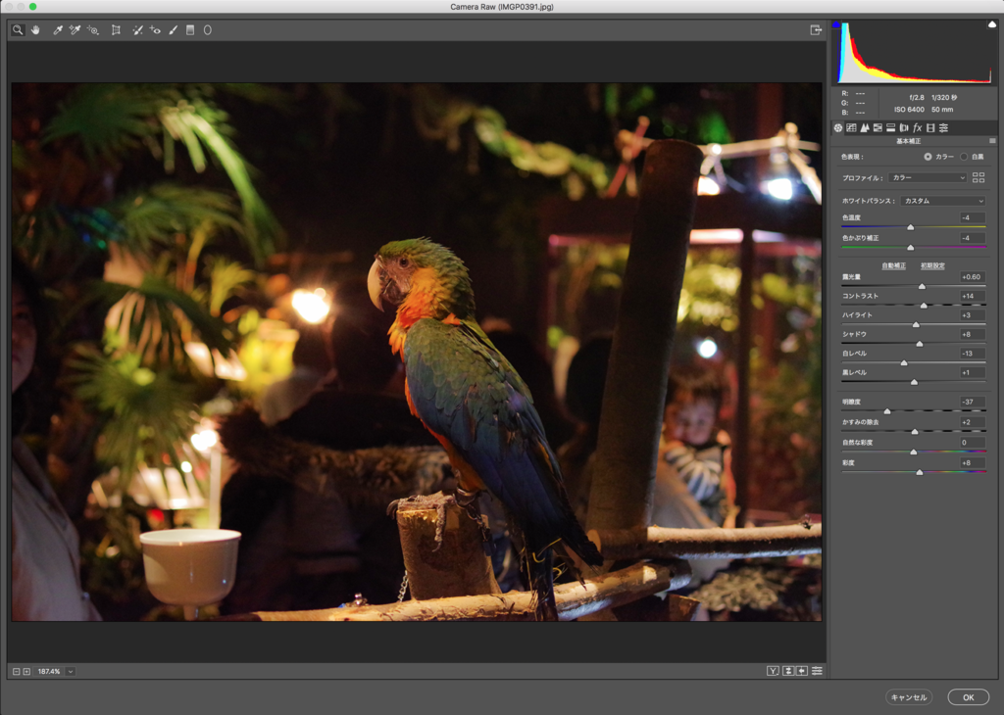Select the Spot Removal tool
This screenshot has height=715, width=1004.
point(137,30)
